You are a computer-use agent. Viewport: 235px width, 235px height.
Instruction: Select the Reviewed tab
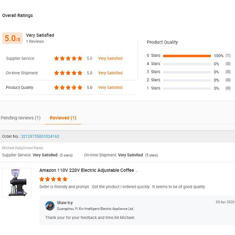(63, 118)
